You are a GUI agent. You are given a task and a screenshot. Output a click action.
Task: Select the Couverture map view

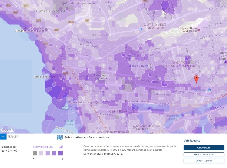pyautogui.click(x=204, y=148)
